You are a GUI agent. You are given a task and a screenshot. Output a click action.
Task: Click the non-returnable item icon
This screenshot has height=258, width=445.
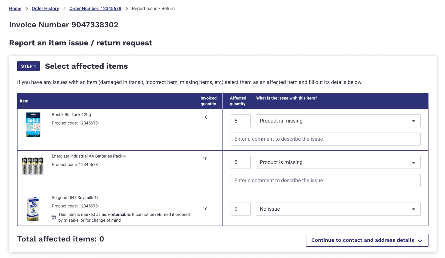(x=54, y=217)
